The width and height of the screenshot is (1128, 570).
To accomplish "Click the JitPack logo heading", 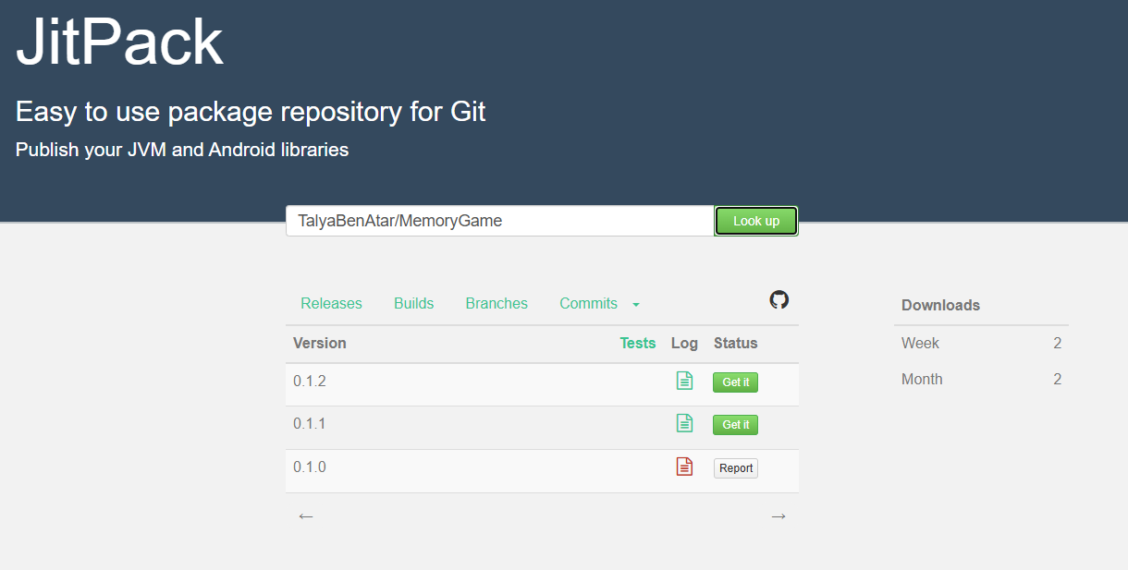I will tap(118, 40).
